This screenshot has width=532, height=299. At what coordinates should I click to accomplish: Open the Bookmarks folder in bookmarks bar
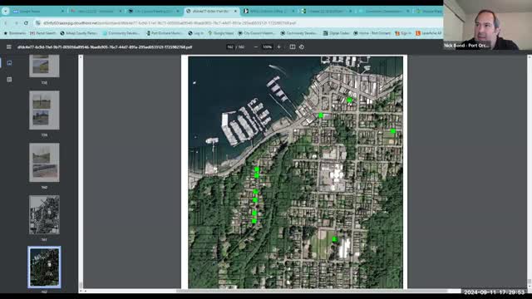click(15, 33)
